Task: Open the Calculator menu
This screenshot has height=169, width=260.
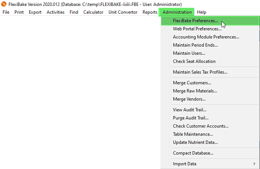Action: pyautogui.click(x=93, y=12)
